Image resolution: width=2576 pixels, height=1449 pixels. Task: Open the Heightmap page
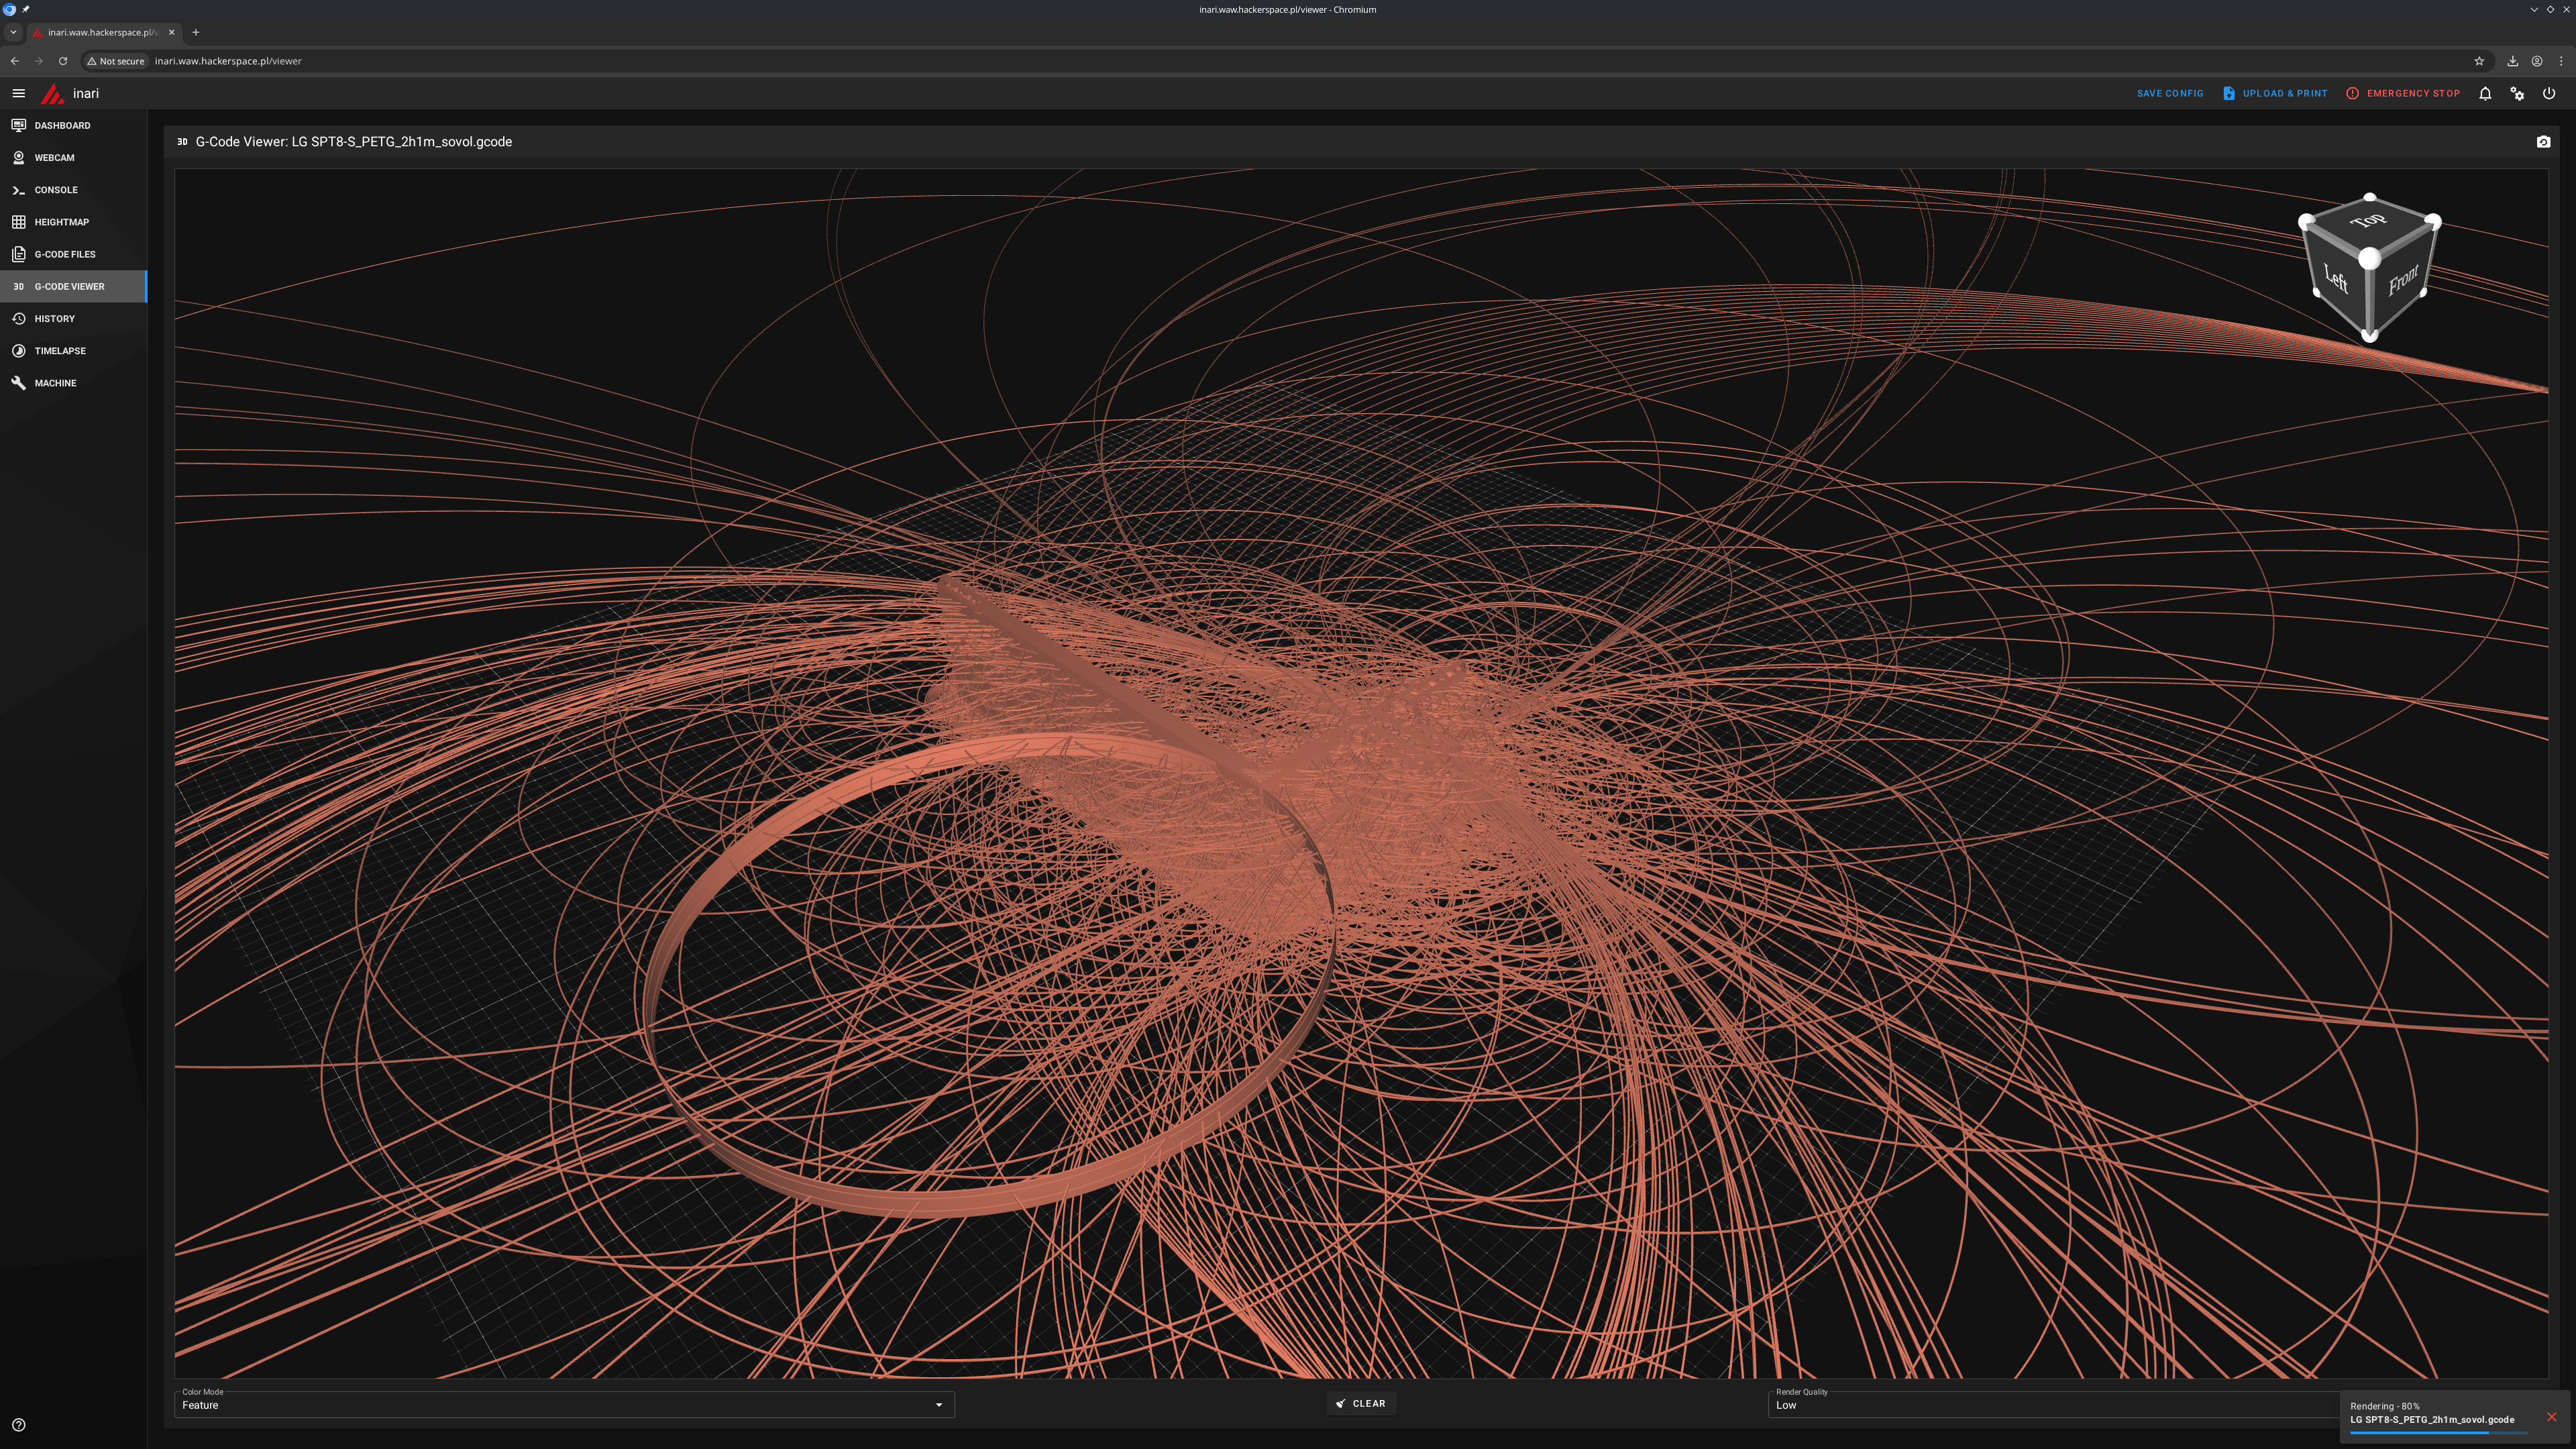74,222
